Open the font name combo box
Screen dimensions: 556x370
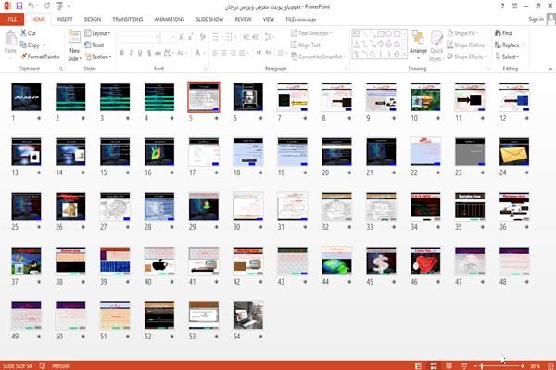click(139, 37)
